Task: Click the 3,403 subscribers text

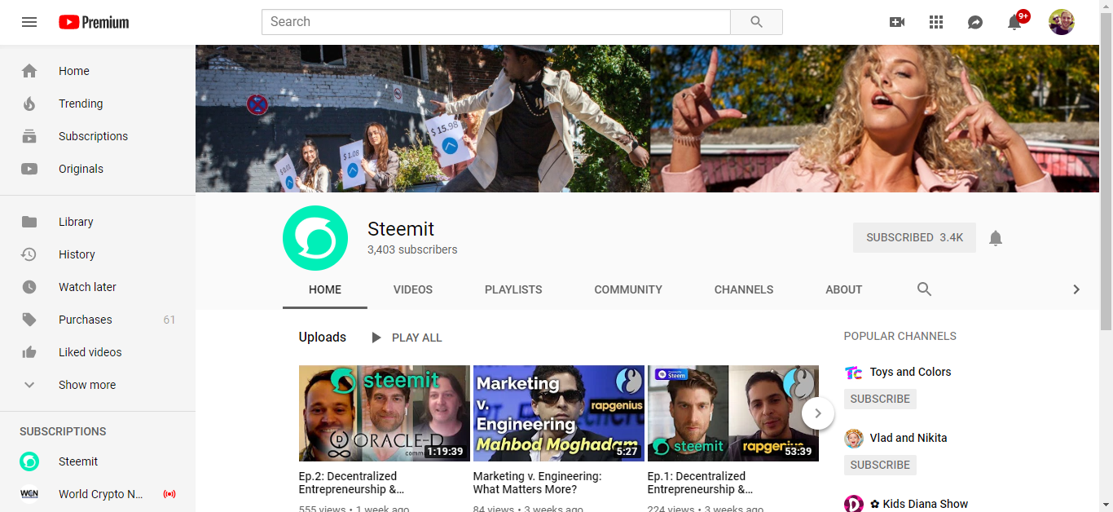Action: pyautogui.click(x=412, y=249)
